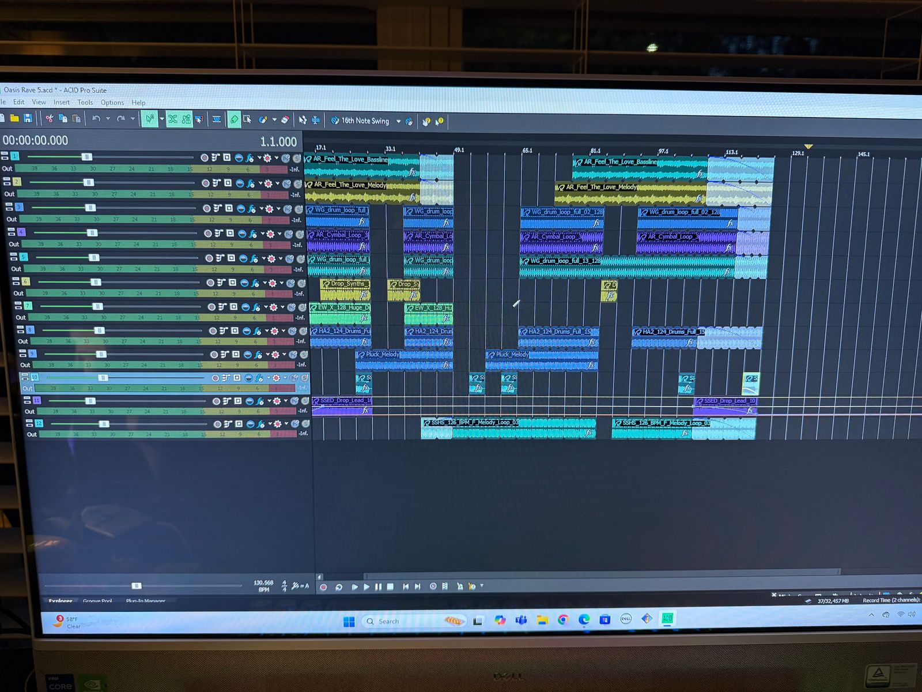Click the Undo arrow icon

(96, 119)
